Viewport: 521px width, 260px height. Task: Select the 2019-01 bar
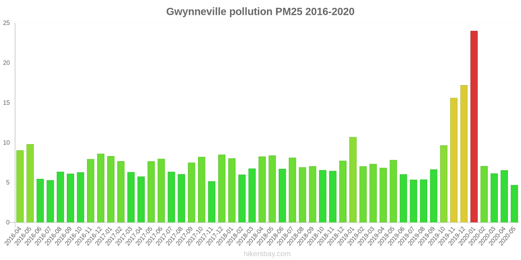coord(353,180)
